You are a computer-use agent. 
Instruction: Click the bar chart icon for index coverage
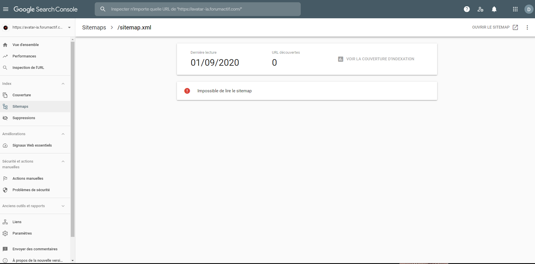click(x=340, y=59)
